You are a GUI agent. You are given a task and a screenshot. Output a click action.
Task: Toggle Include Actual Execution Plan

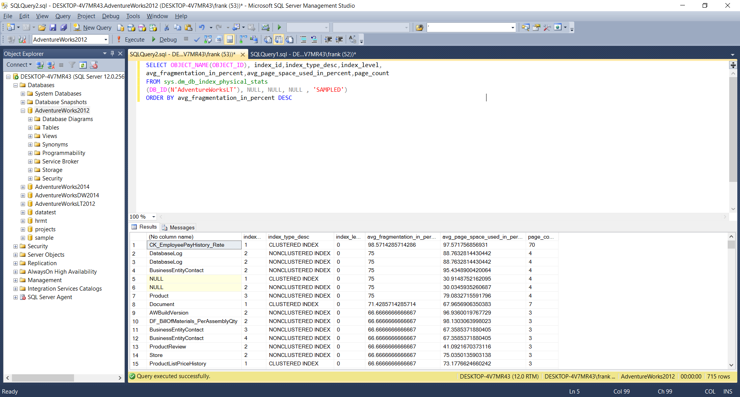[243, 39]
